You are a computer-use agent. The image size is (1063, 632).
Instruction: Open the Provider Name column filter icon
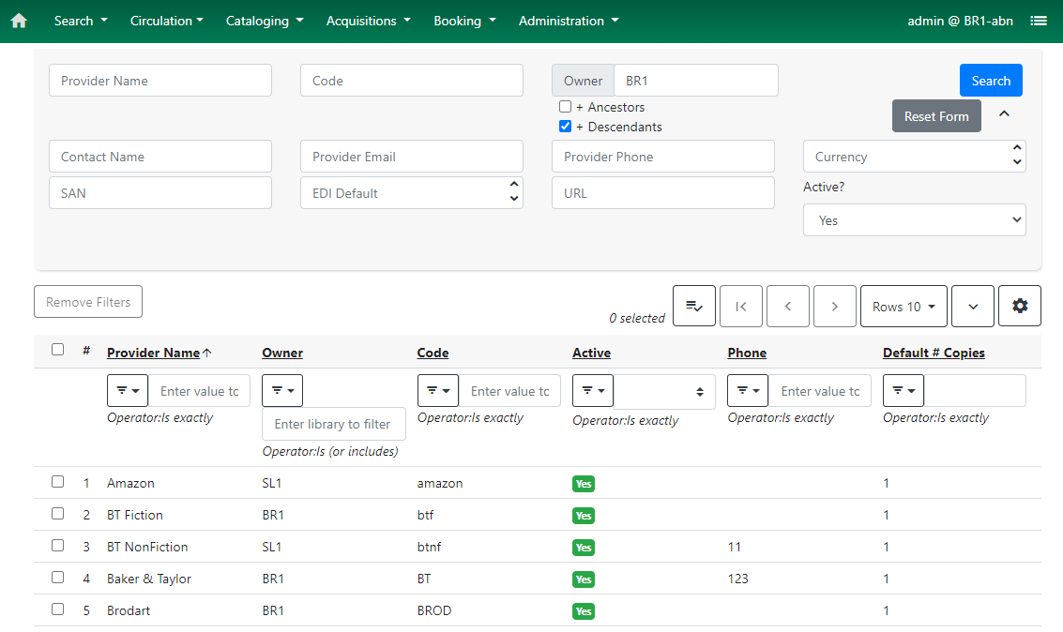click(x=128, y=389)
